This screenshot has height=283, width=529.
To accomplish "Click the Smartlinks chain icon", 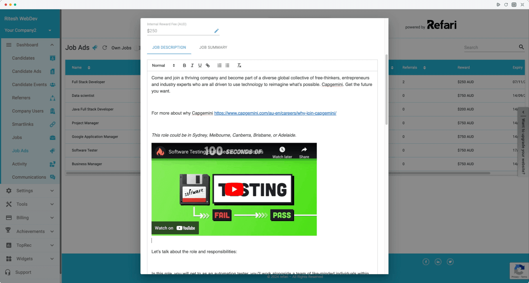I will point(52,124).
